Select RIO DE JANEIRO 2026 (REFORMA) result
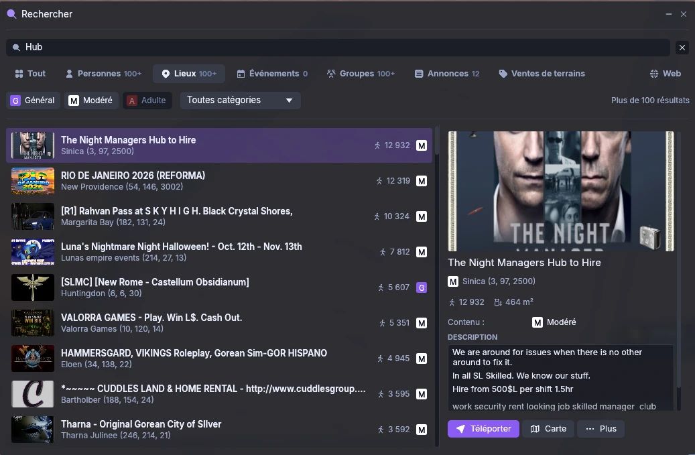This screenshot has height=455, width=695. (x=219, y=181)
